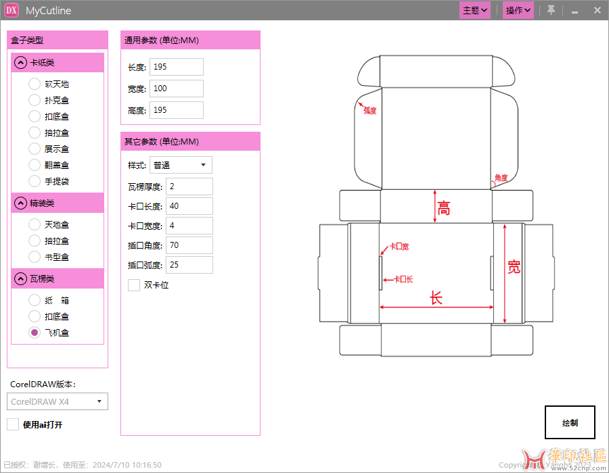Click the 插口角度 angle input field
This screenshot has height=473, width=609.
(x=189, y=245)
